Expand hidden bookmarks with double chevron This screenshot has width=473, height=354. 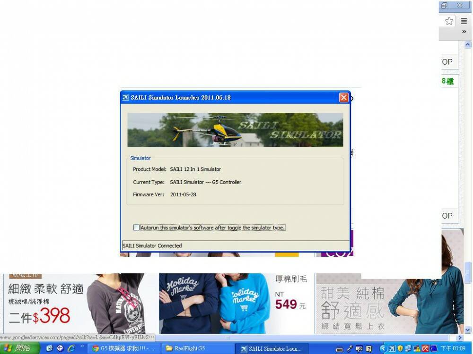click(x=464, y=32)
